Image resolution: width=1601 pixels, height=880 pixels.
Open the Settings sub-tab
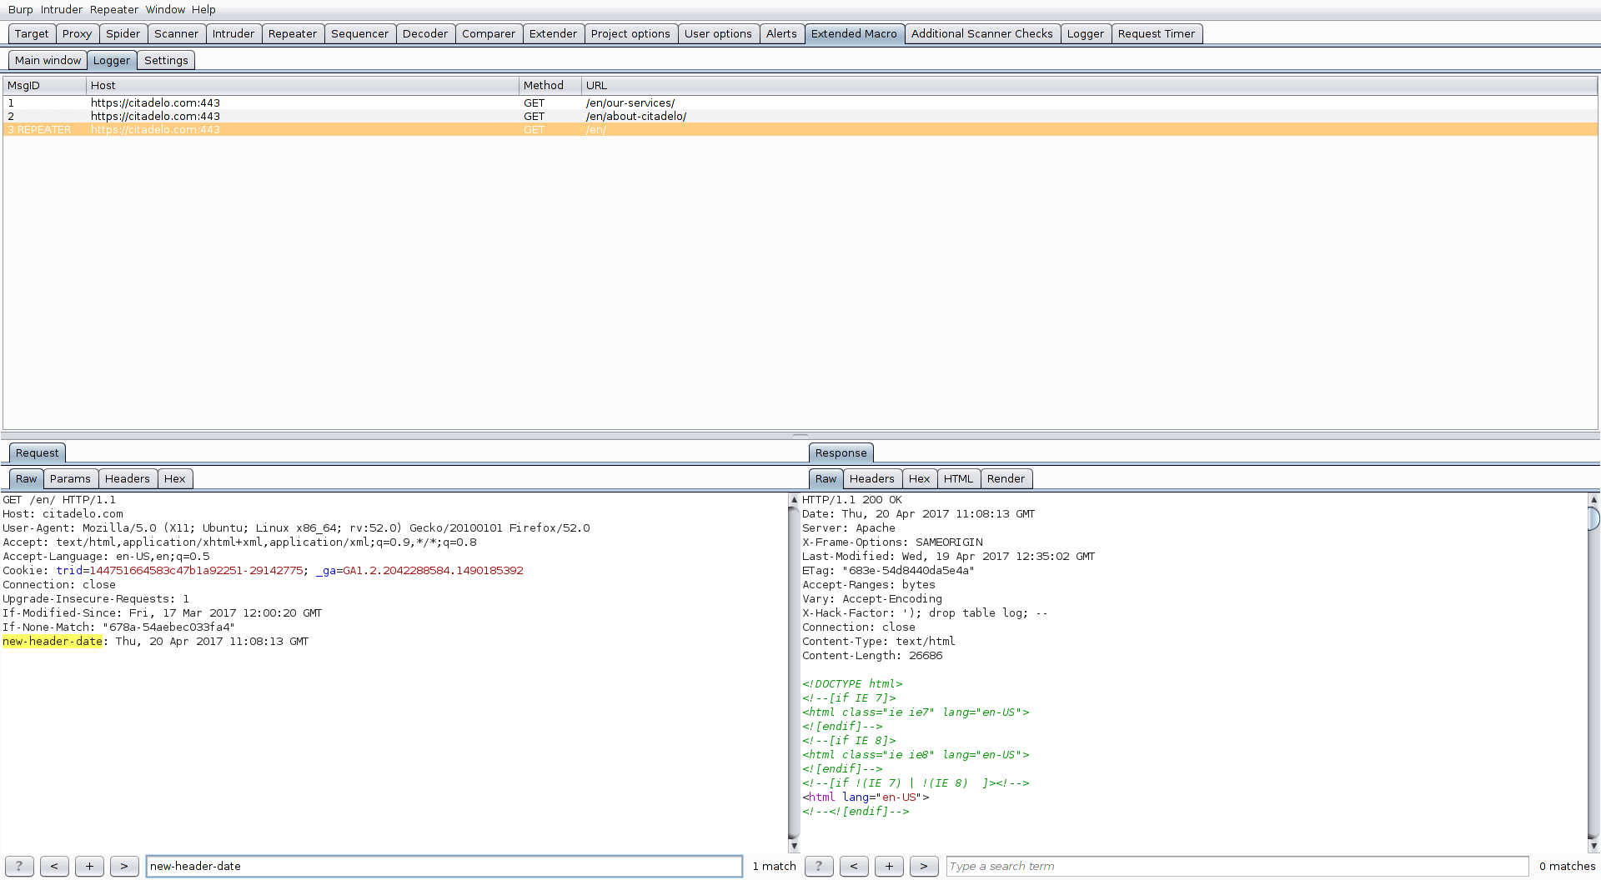(166, 60)
